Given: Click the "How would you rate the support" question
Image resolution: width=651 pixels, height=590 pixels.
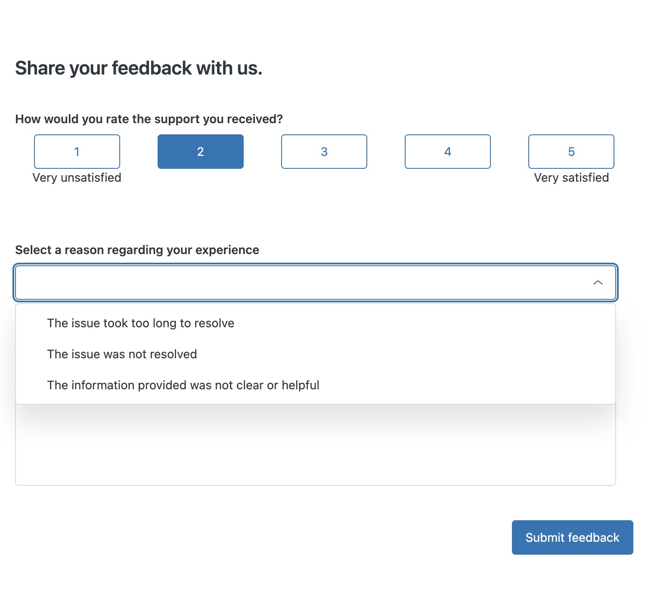Looking at the screenshot, I should tap(149, 119).
